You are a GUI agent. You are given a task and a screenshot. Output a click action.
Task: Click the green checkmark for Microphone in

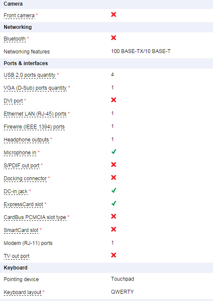tap(114, 152)
